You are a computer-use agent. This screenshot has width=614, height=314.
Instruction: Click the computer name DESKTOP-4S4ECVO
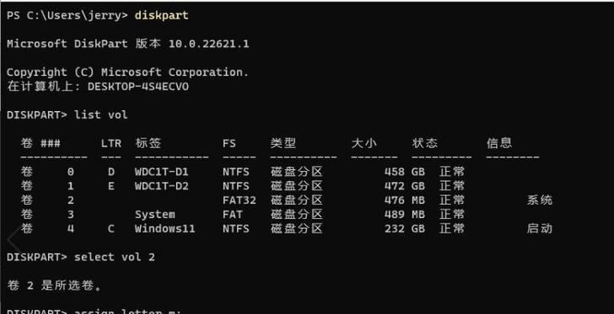pyautogui.click(x=137, y=87)
